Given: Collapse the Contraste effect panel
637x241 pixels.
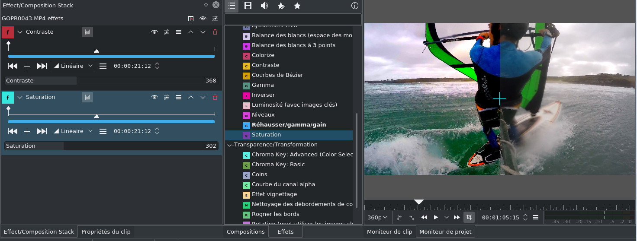Looking at the screenshot, I should pyautogui.click(x=19, y=32).
